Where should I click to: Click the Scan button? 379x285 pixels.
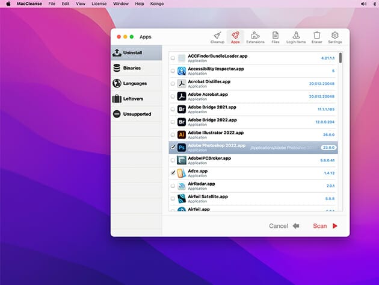(325, 226)
